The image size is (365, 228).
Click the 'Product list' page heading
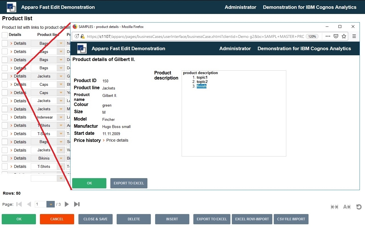(17, 18)
